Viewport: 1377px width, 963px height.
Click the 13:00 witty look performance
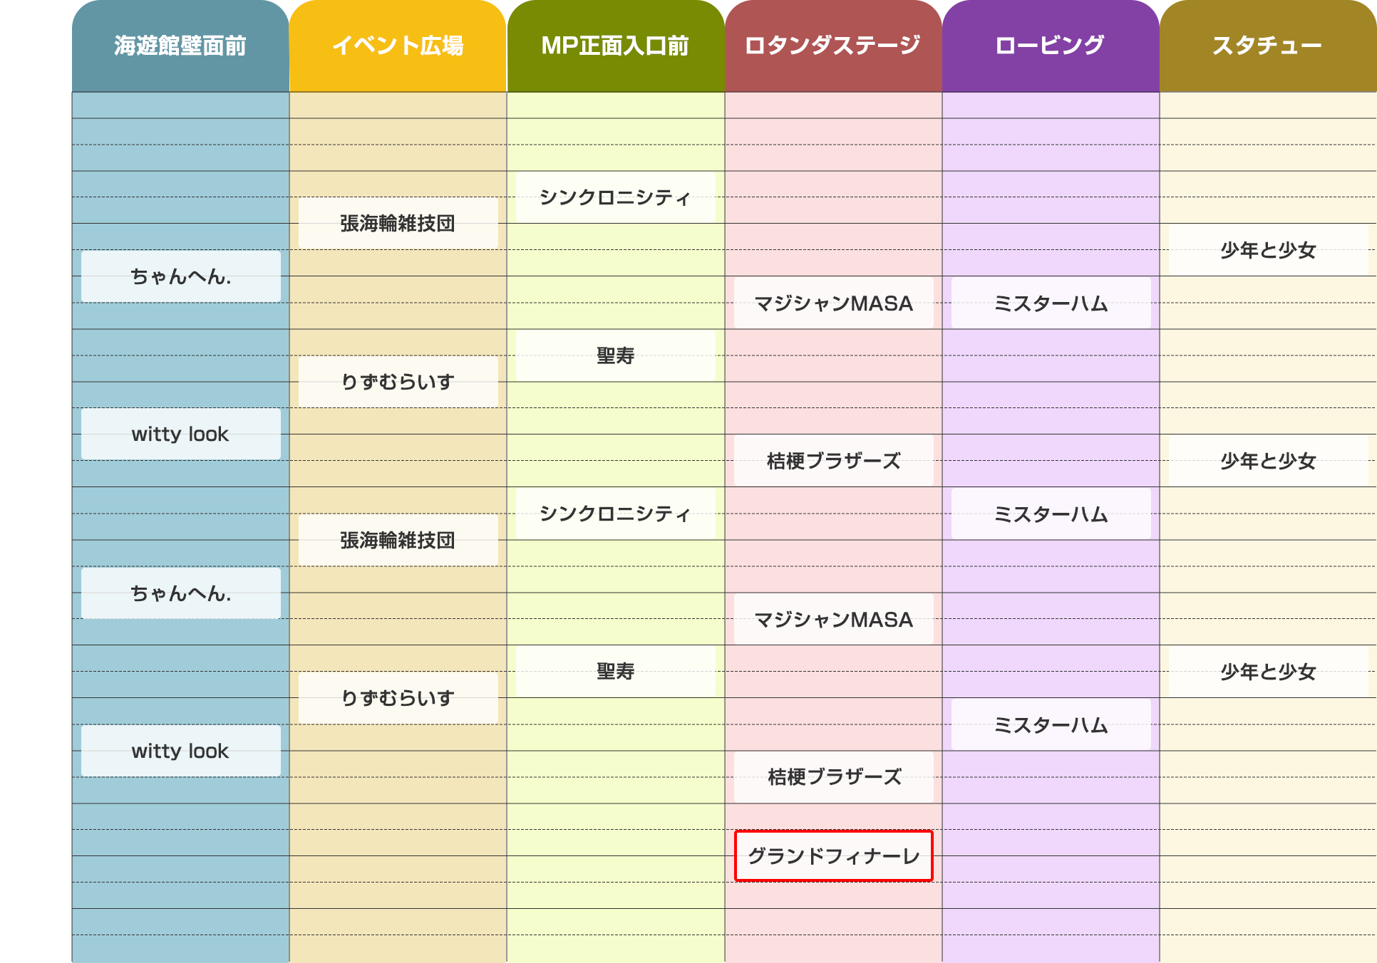pos(180,434)
